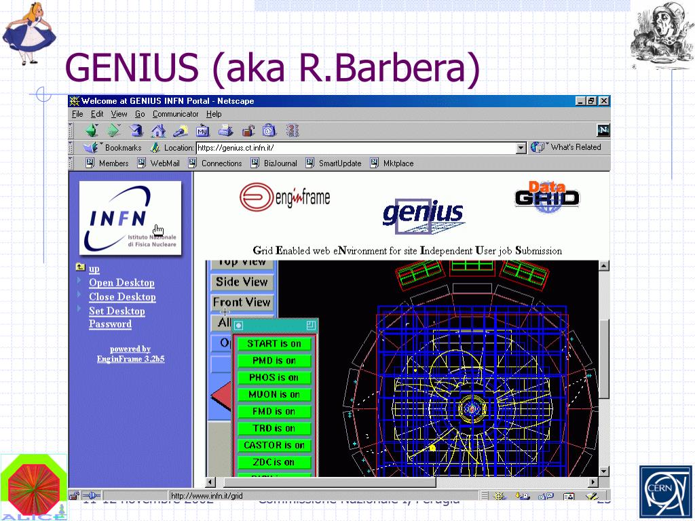695x521 pixels.
Task: Click vertical scrollbar down arrow
Action: coord(603,471)
